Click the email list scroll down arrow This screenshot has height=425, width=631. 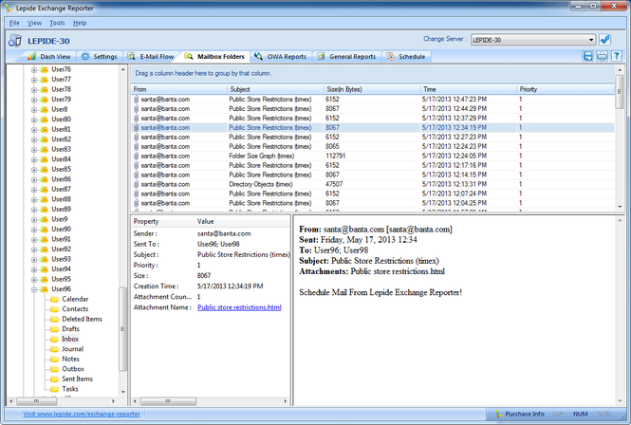[x=620, y=207]
